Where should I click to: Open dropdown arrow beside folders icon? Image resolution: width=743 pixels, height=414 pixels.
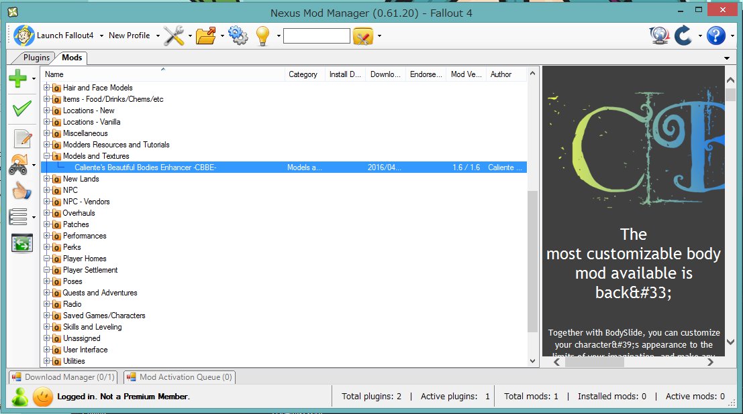(222, 36)
